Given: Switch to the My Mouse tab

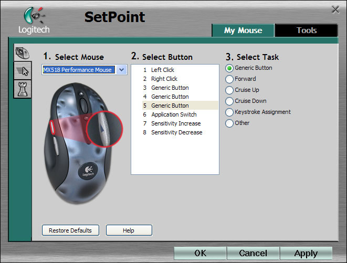Looking at the screenshot, I should click(243, 30).
